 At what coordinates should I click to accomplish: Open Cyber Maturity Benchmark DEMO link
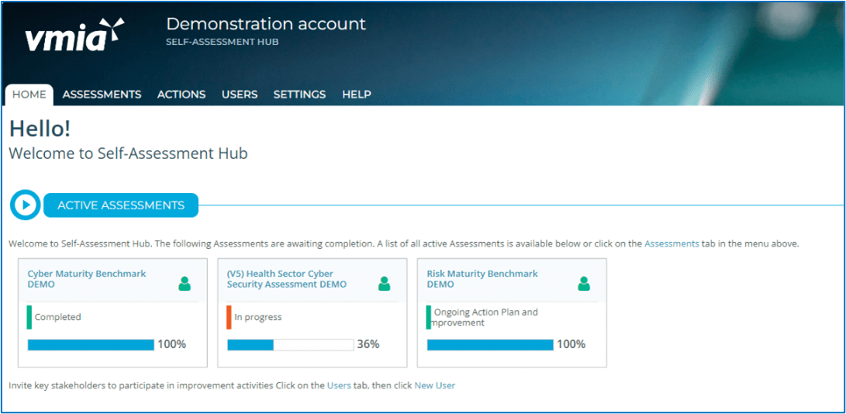tap(87, 279)
